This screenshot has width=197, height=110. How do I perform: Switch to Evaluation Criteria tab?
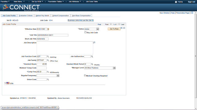pos(26,16)
